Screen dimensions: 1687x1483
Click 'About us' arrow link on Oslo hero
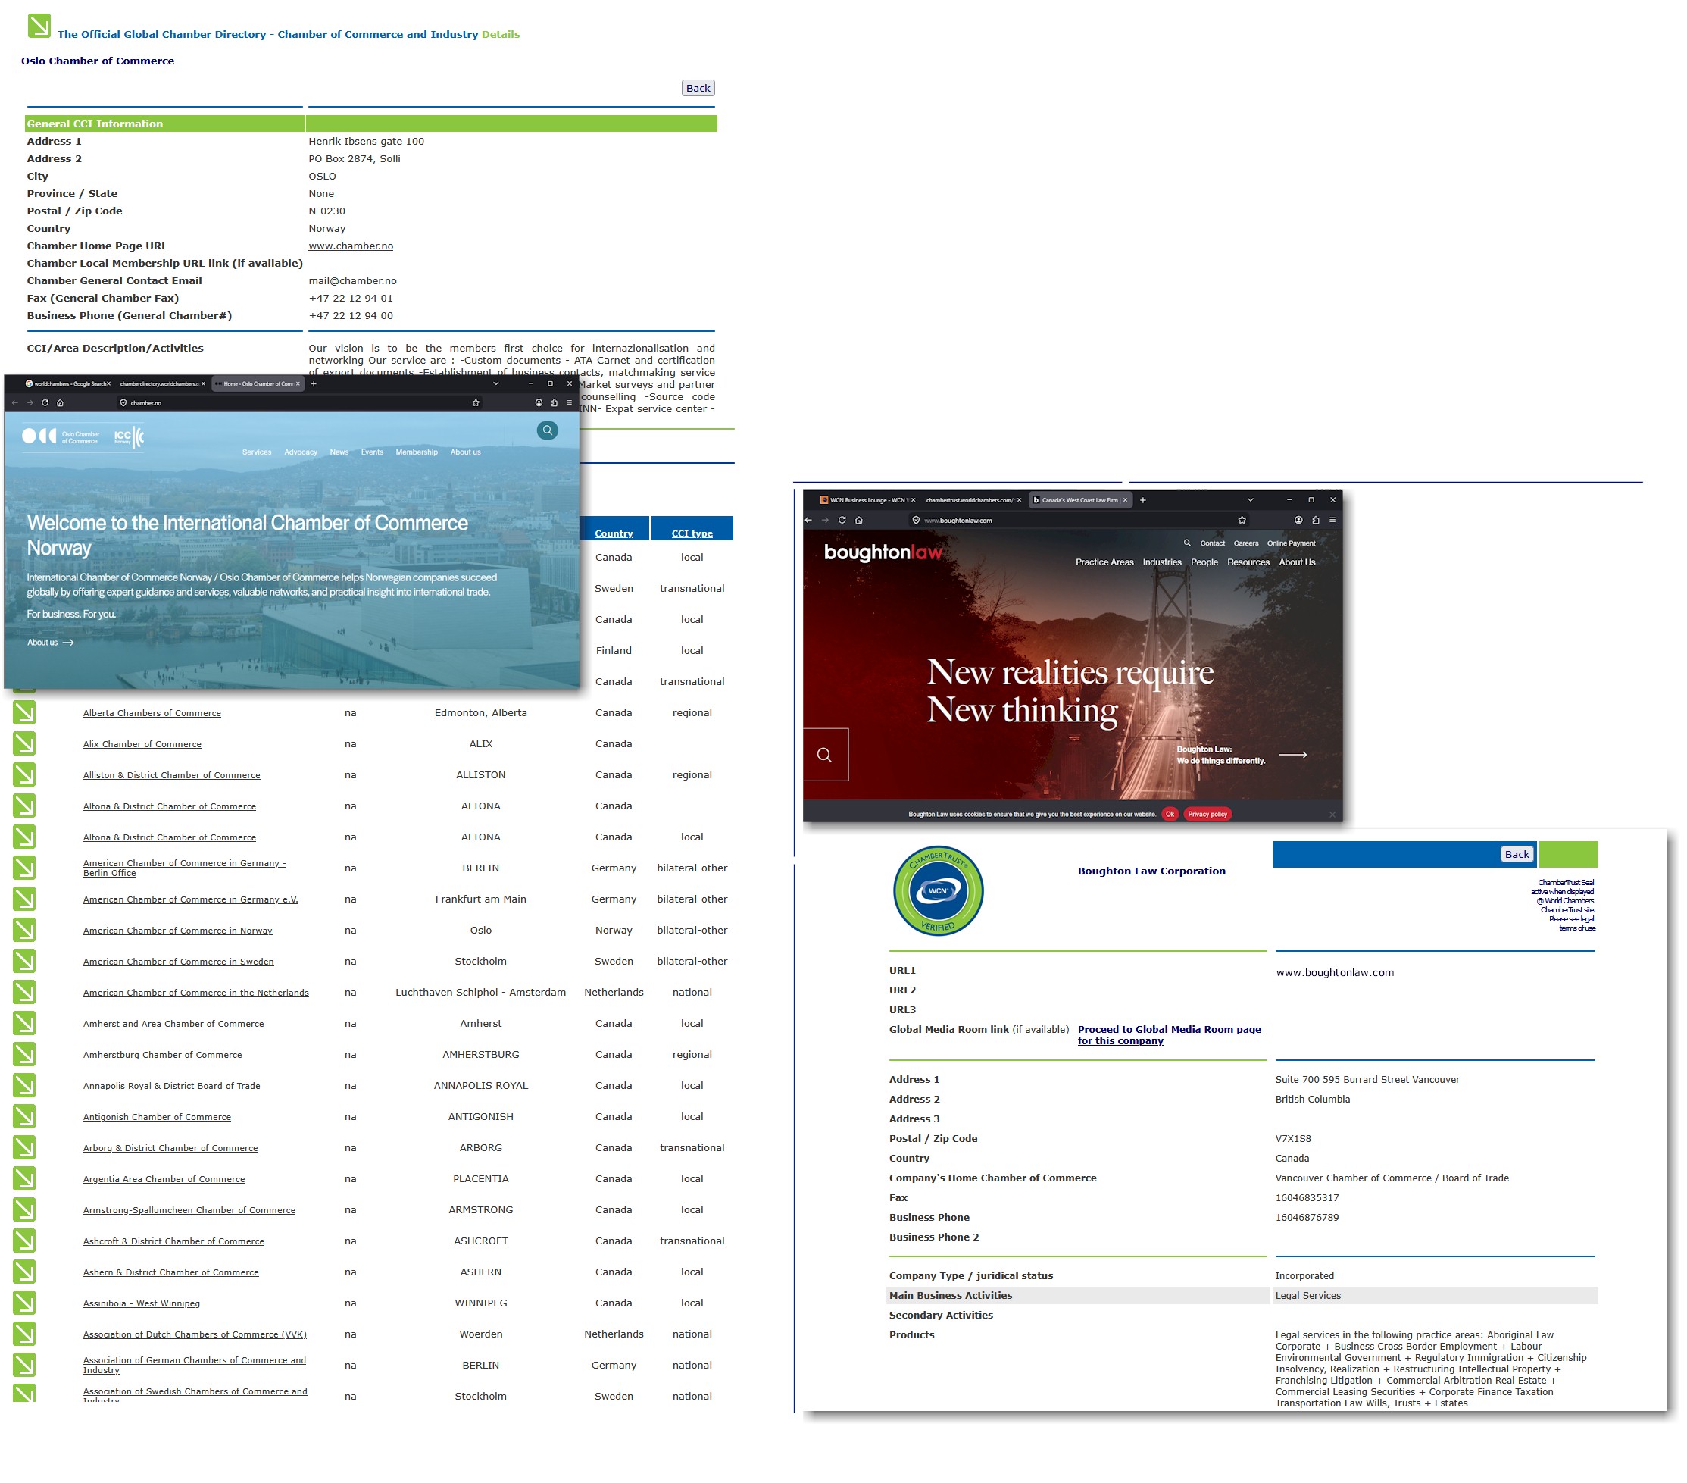coord(50,643)
